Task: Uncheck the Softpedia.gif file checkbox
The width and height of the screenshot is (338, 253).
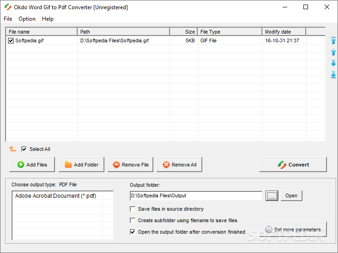Action: (x=11, y=40)
